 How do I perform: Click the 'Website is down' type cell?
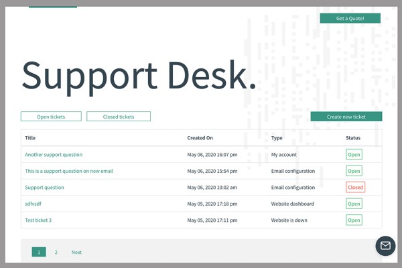[x=289, y=220]
